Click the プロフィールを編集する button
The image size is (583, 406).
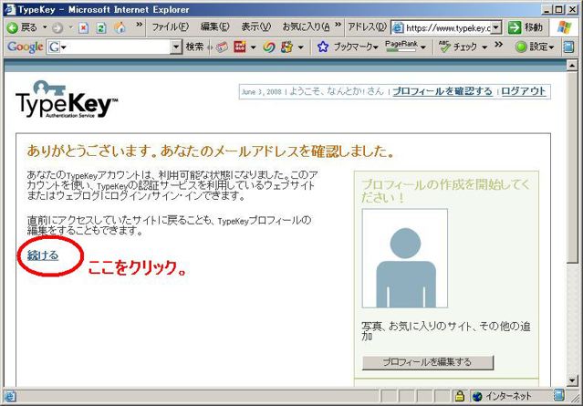[428, 362]
